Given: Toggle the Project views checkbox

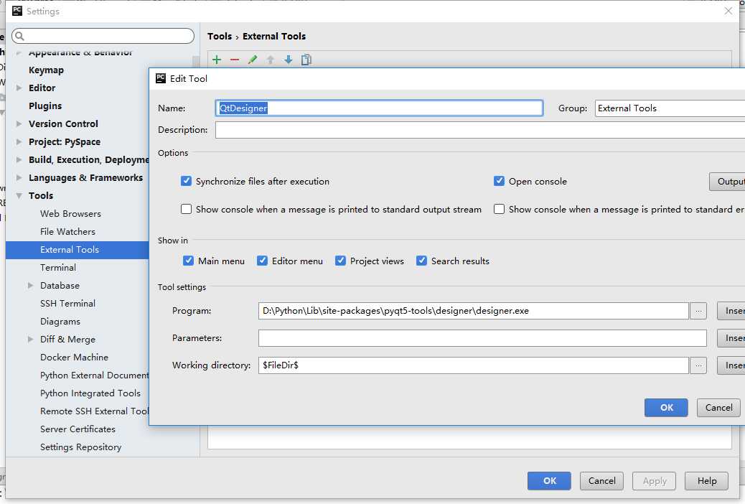Looking at the screenshot, I should pos(340,261).
